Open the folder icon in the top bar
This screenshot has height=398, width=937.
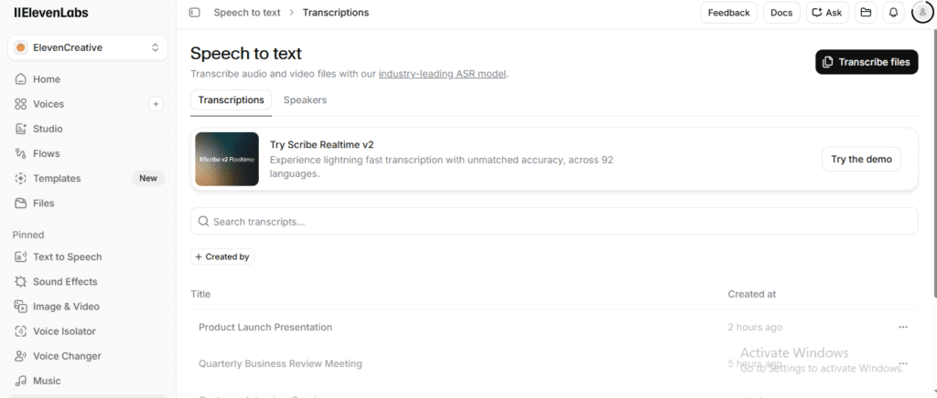866,13
